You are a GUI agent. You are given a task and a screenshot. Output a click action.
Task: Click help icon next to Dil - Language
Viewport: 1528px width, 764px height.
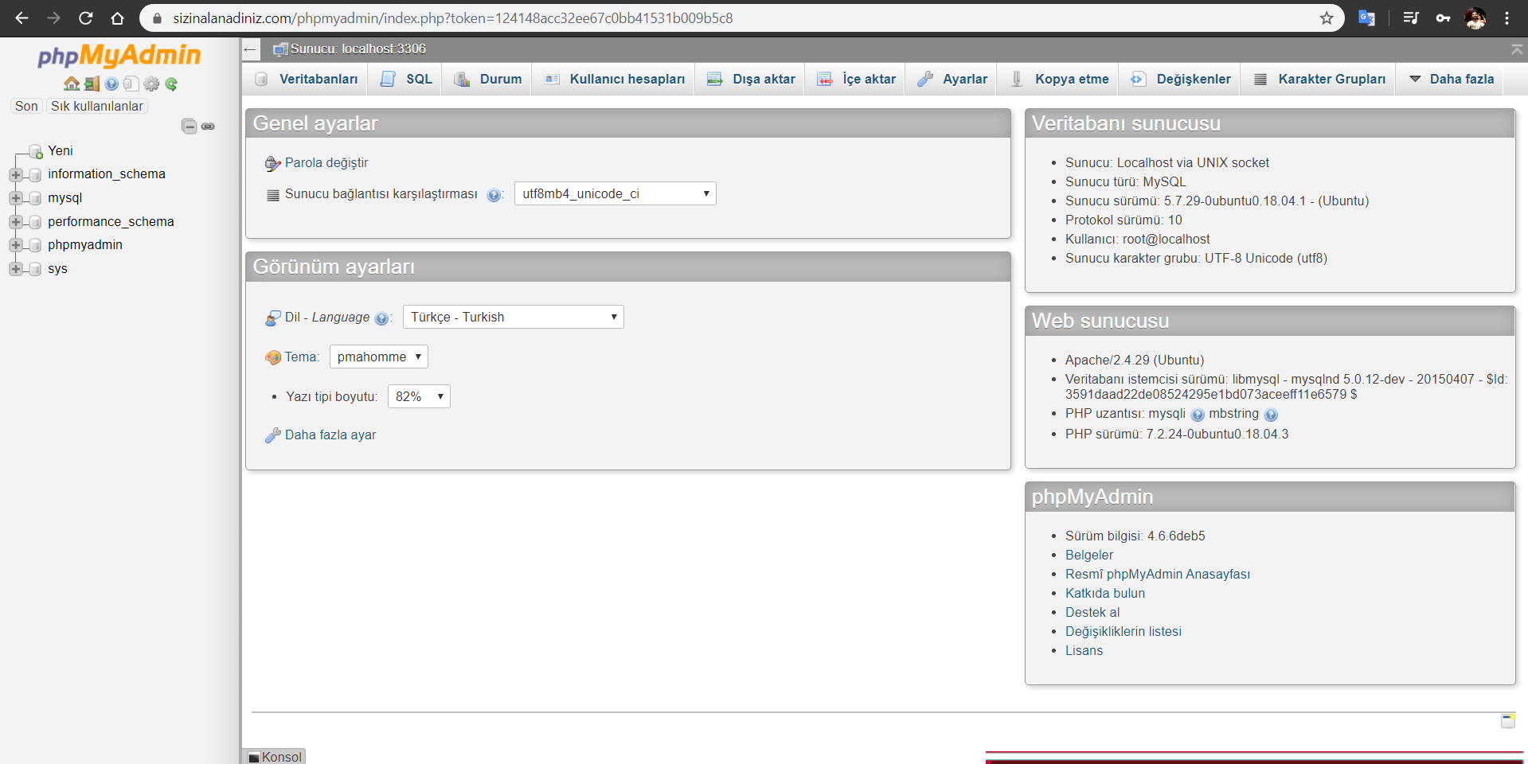(381, 318)
